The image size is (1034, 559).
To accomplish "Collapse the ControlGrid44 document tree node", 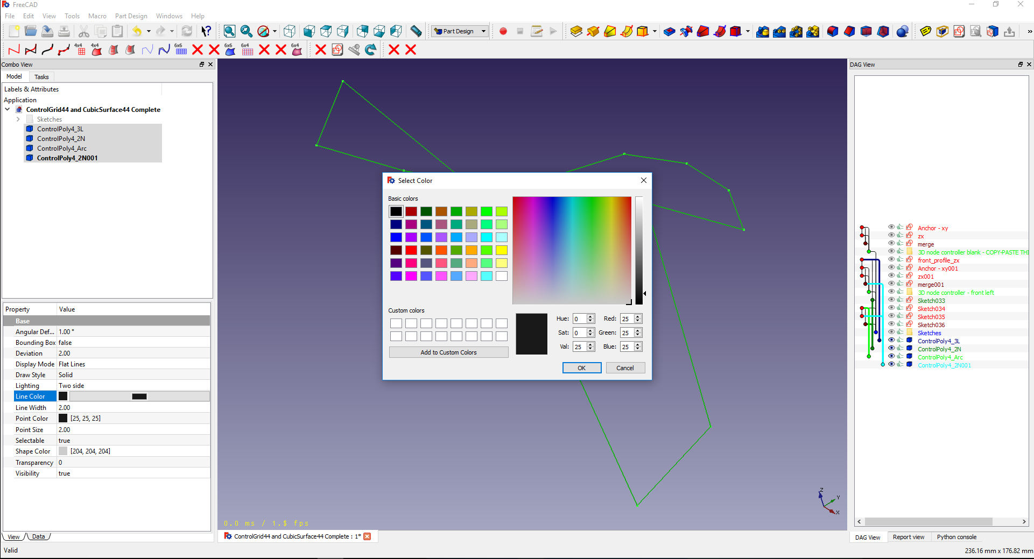I will click(x=8, y=110).
